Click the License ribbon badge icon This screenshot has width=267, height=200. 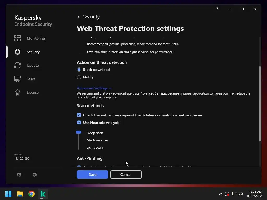pyautogui.click(x=17, y=92)
